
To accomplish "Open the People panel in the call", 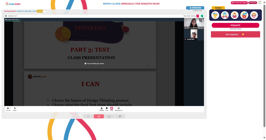I will point(102,109).
